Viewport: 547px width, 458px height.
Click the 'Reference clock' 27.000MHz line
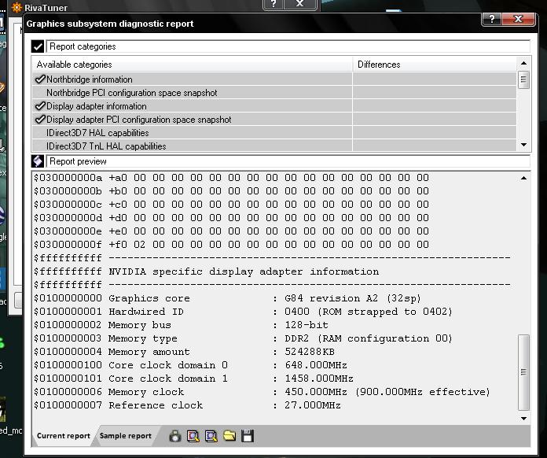187,405
